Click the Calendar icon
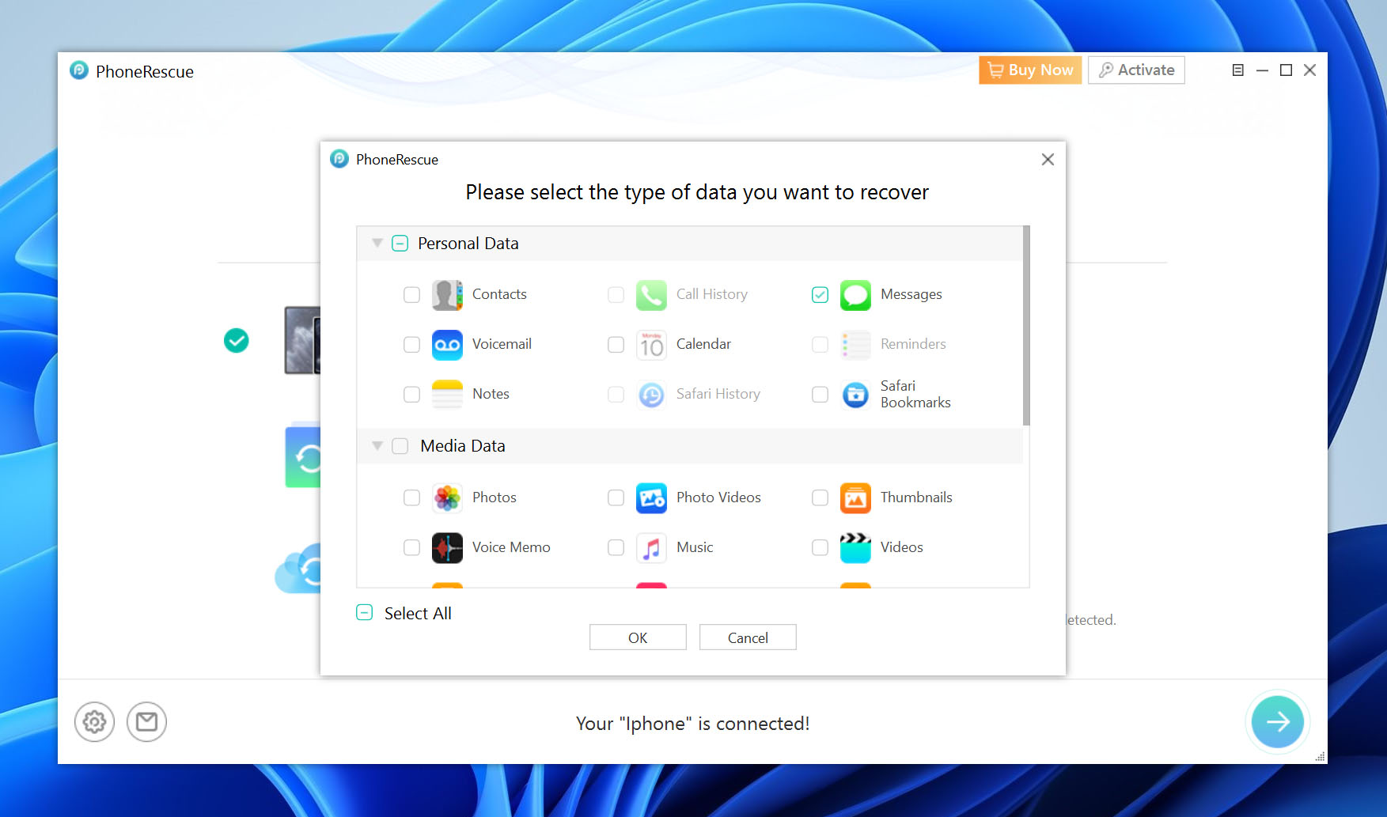Viewport: 1387px width, 817px height. [651, 345]
